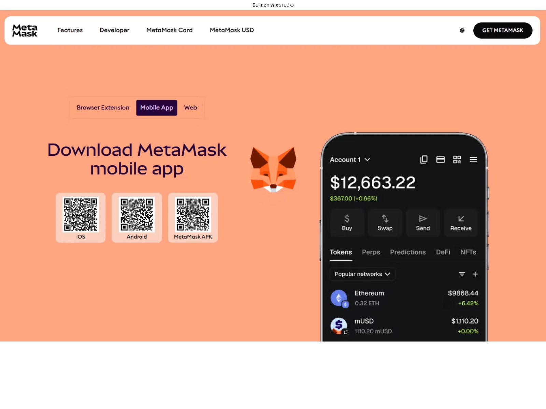Open the hamburger menu in phone
546x409 pixels.
tap(473, 160)
